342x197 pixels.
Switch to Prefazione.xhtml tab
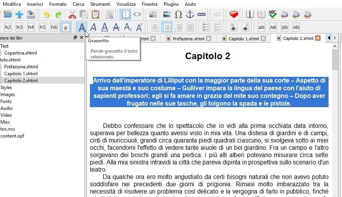[x=188, y=39]
